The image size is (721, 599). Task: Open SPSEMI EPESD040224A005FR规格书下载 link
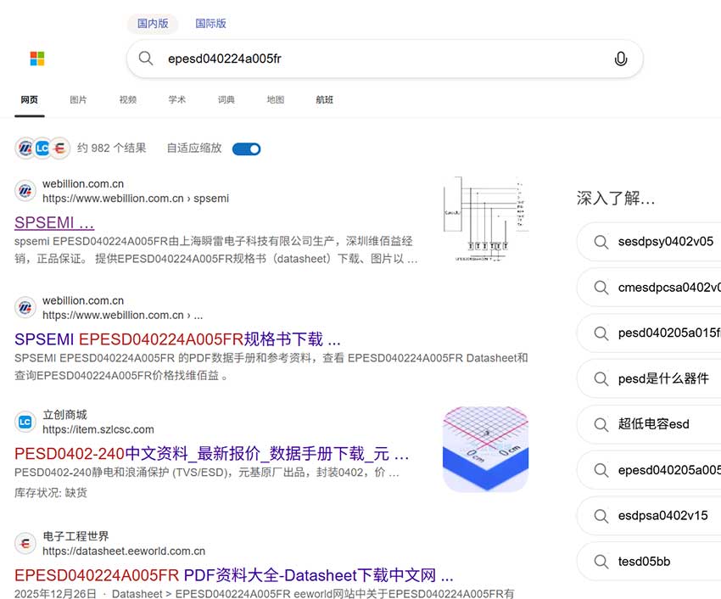pyautogui.click(x=177, y=339)
